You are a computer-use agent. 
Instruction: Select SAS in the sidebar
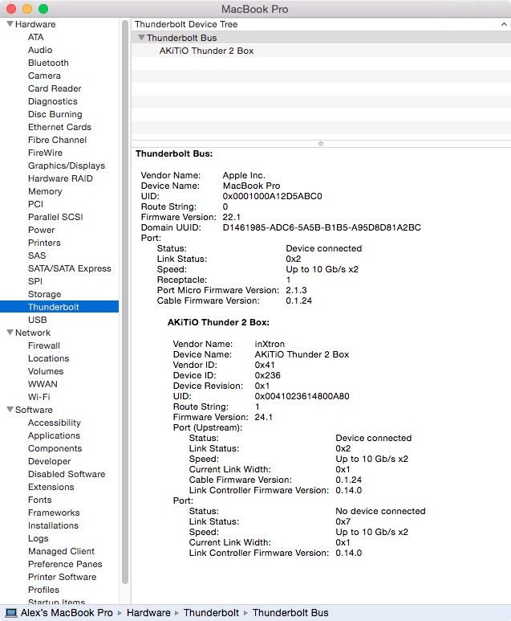(37, 255)
